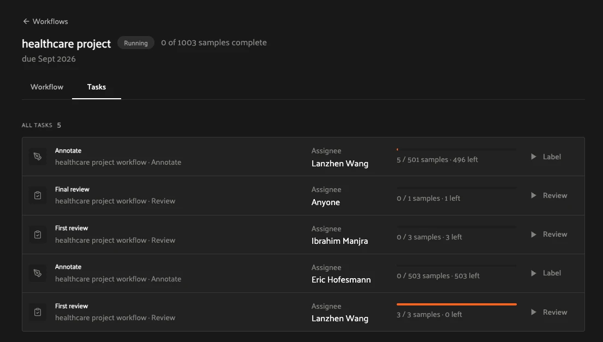
Task: Click the healthcare project title
Action: [x=66, y=44]
